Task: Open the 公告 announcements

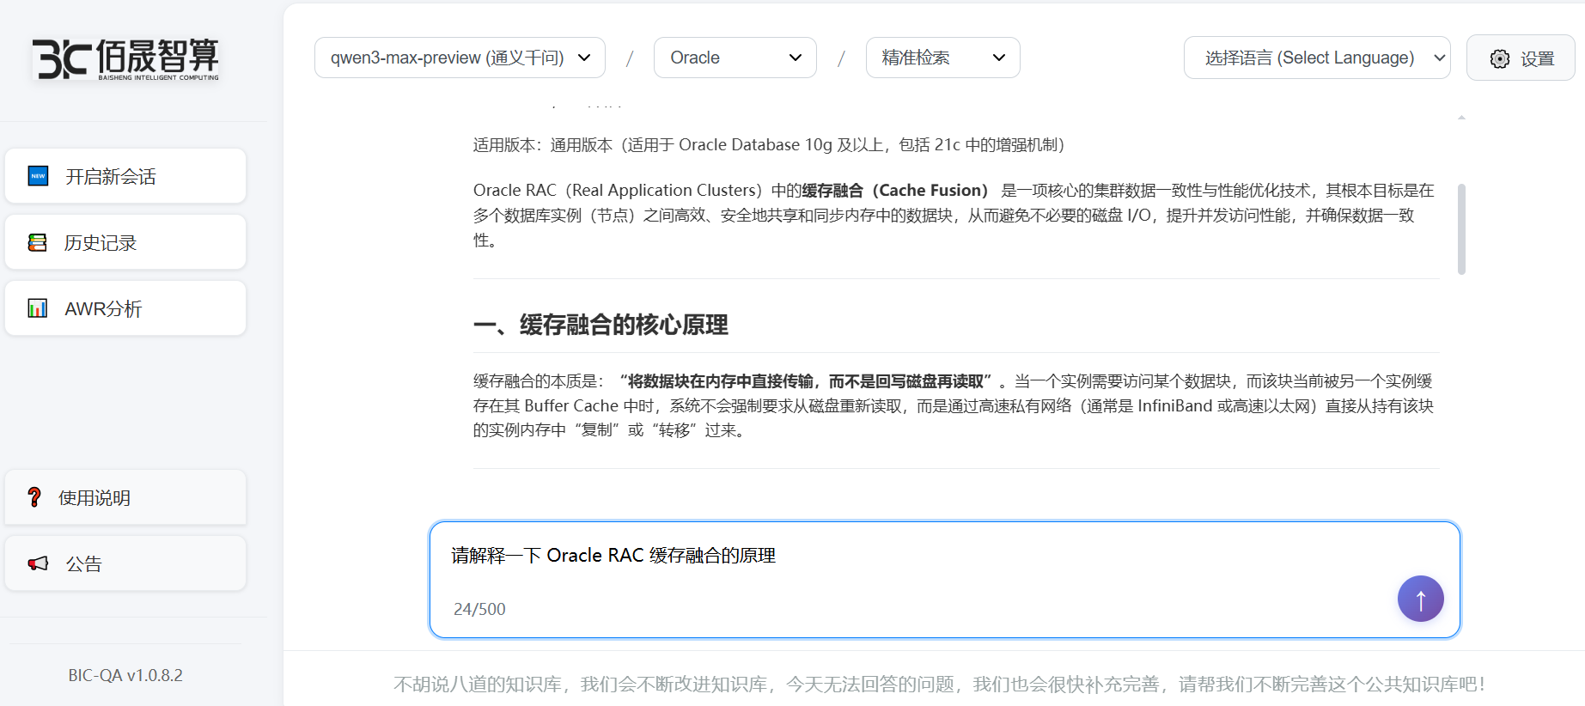Action: coord(125,563)
